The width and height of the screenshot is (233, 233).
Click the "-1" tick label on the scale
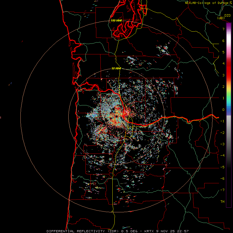222,121
